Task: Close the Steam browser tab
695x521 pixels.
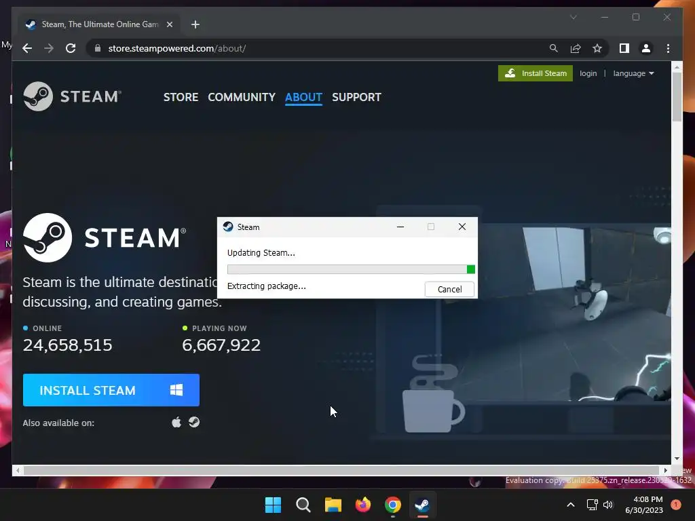Action: point(169,24)
